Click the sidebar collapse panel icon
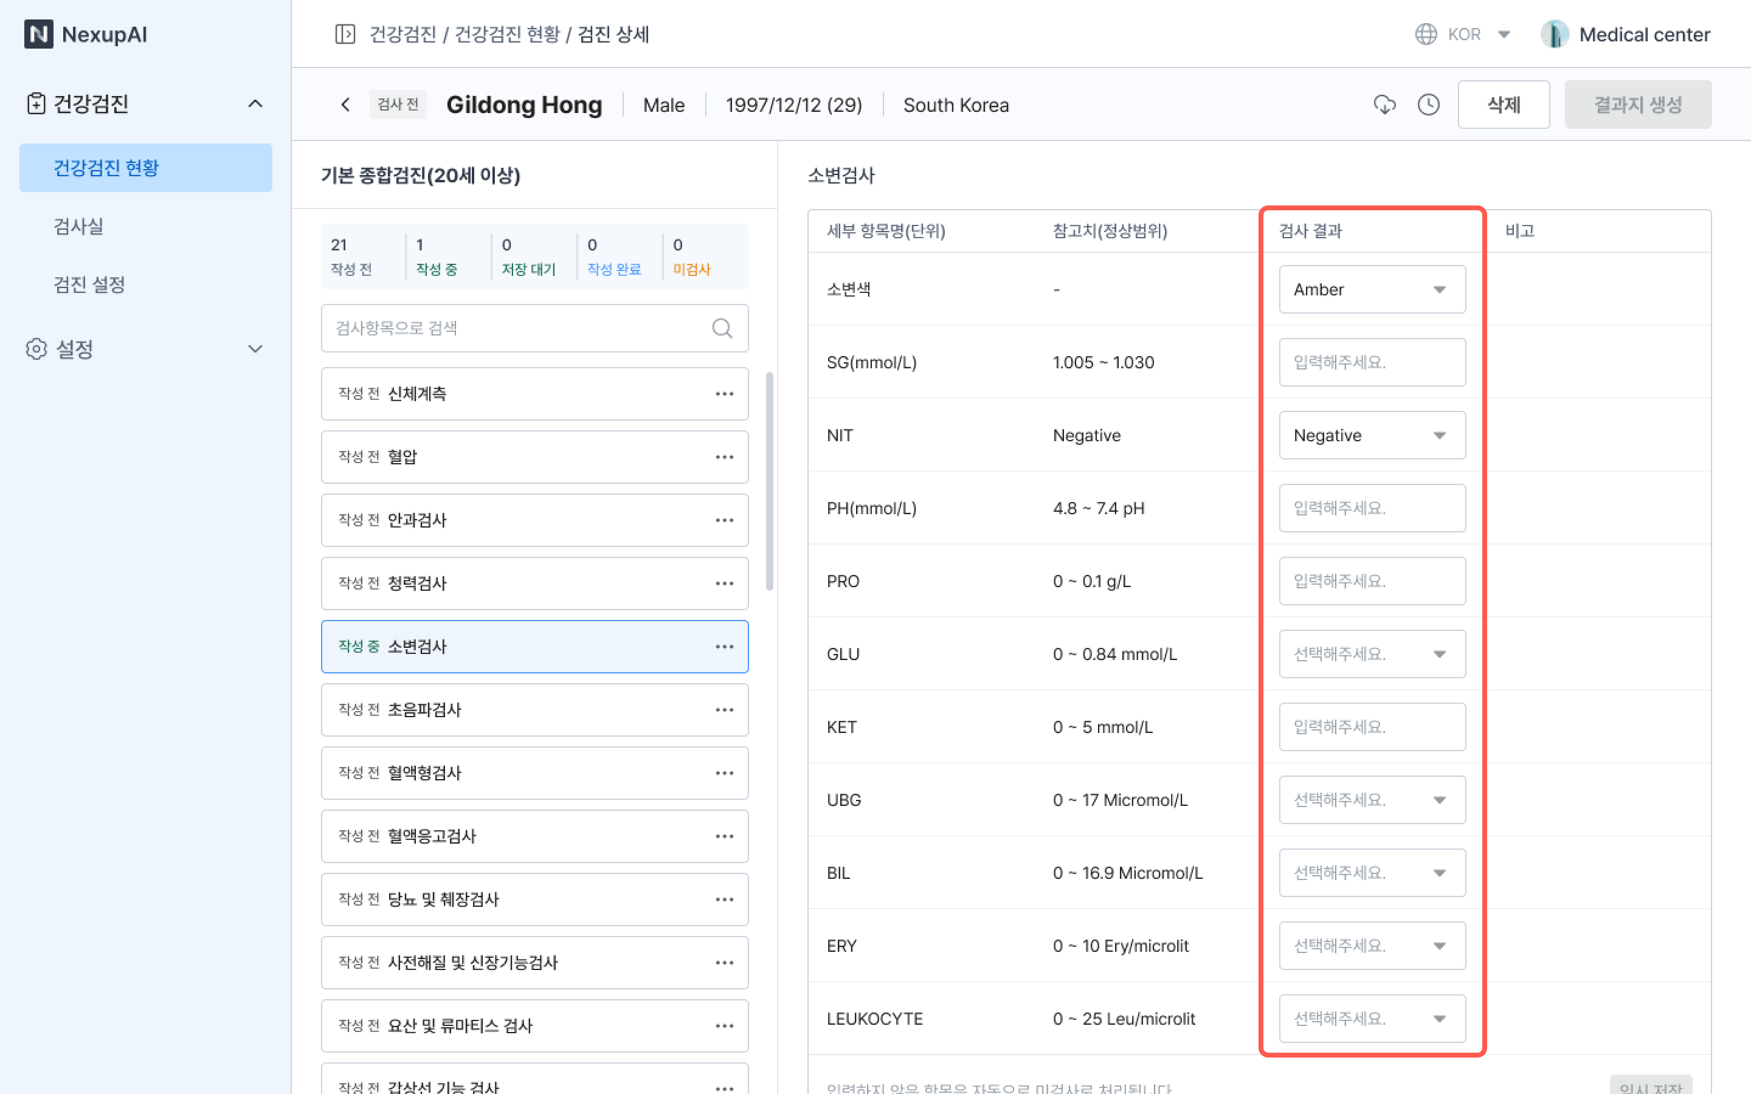The image size is (1751, 1094). coord(345,34)
